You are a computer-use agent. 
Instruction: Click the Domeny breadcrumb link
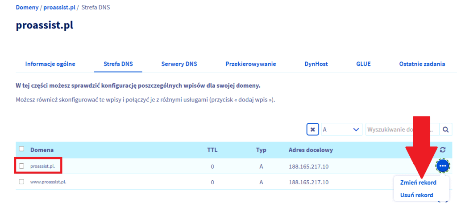[27, 8]
